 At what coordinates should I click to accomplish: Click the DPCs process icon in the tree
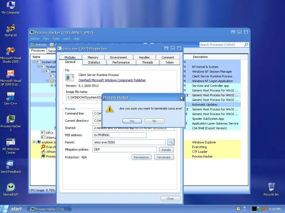43,133
